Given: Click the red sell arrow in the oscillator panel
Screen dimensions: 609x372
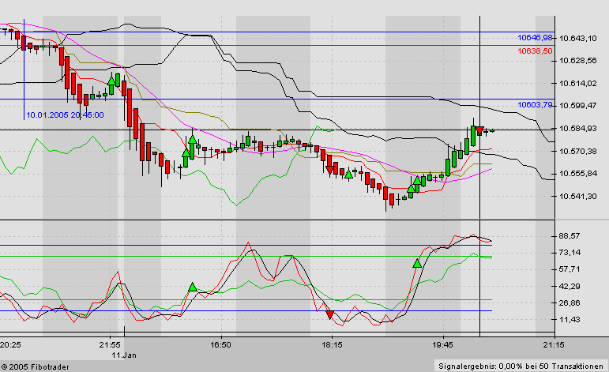Looking at the screenshot, I should (x=329, y=314).
